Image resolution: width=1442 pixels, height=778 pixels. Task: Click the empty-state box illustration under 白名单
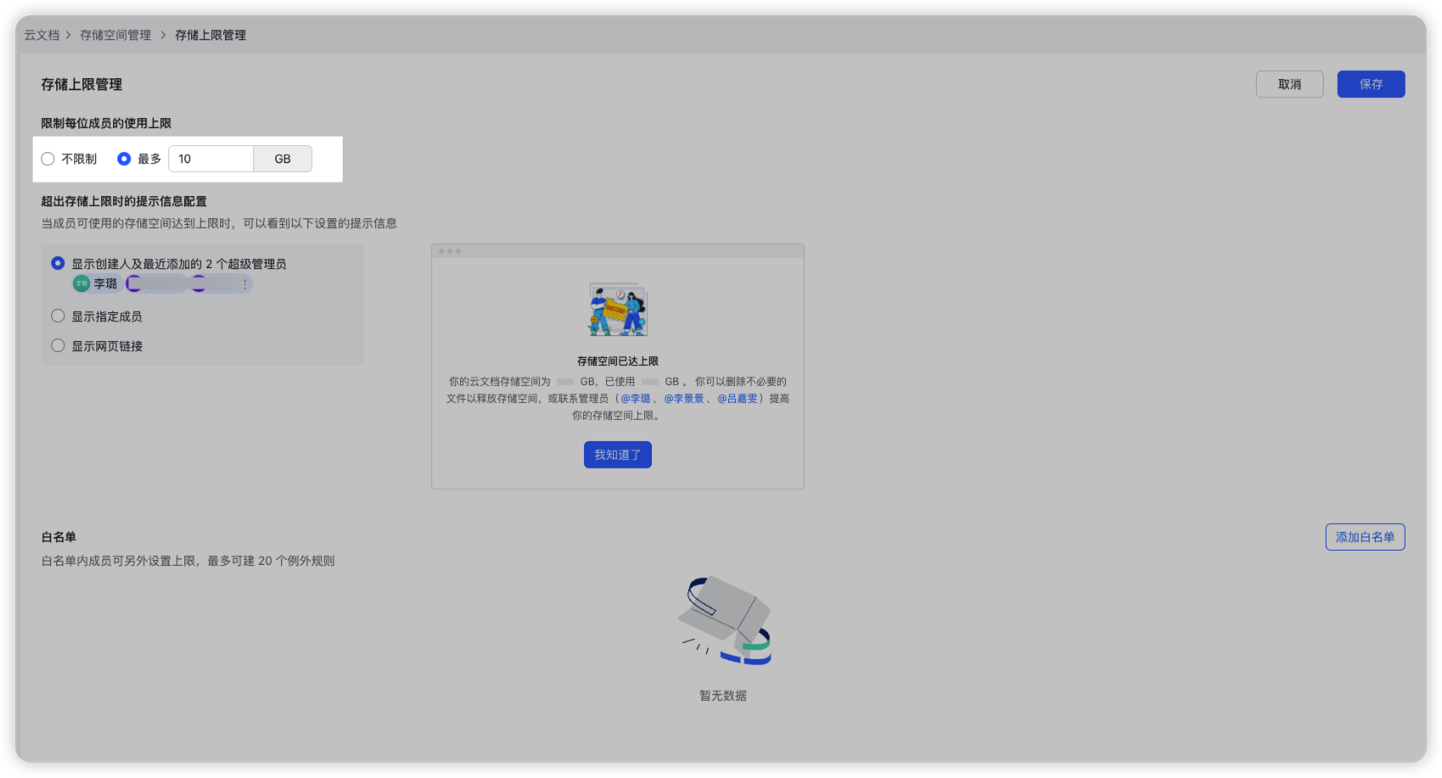724,621
